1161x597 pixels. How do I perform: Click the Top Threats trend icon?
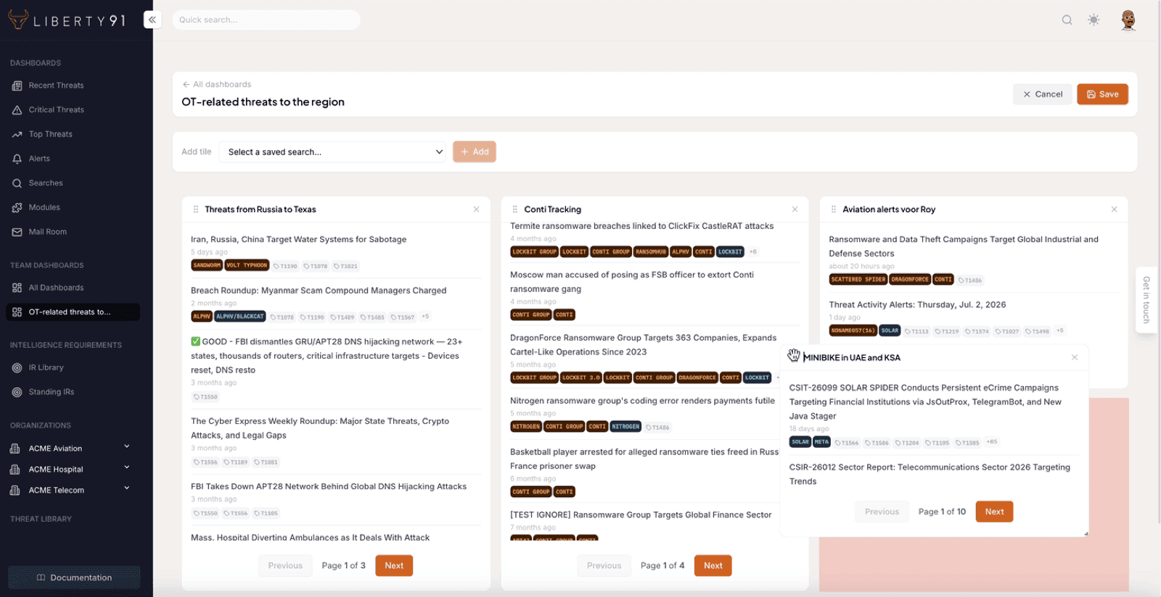point(17,135)
